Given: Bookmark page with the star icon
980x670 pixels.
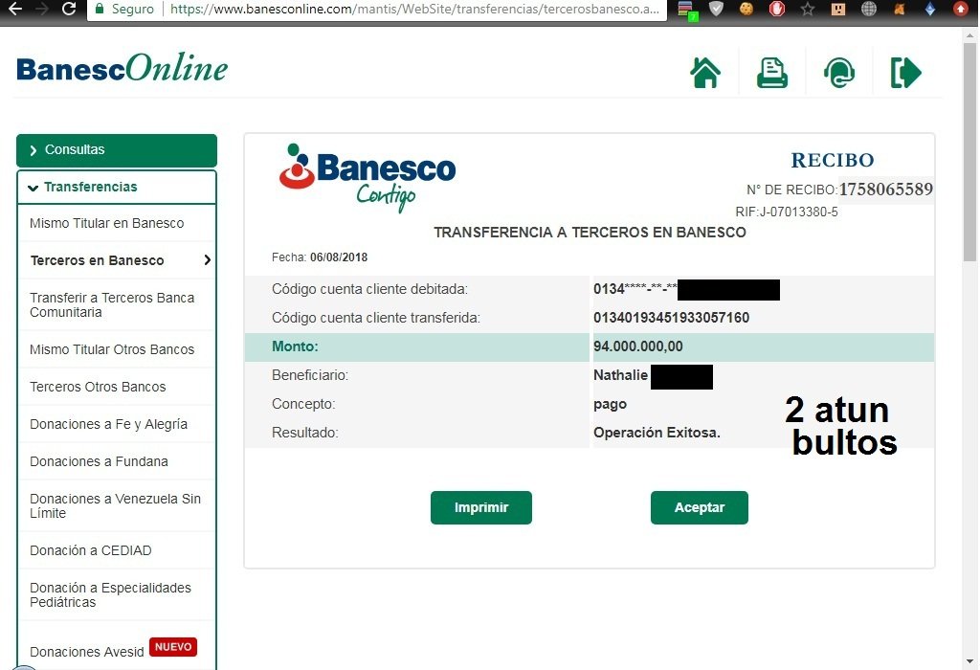Looking at the screenshot, I should pos(808,9).
